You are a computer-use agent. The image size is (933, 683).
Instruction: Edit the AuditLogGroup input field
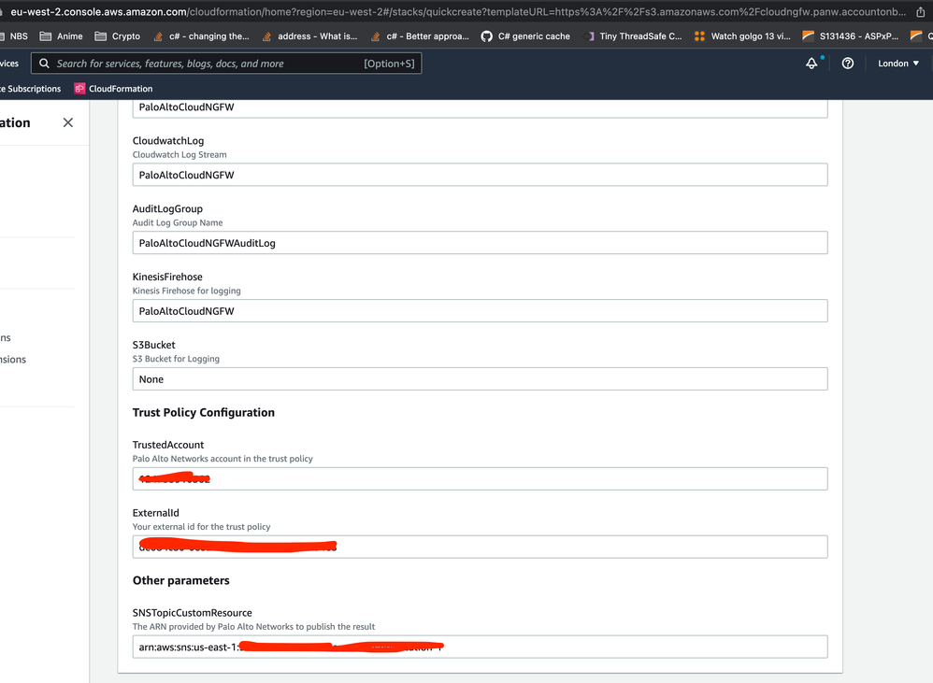[x=481, y=243]
